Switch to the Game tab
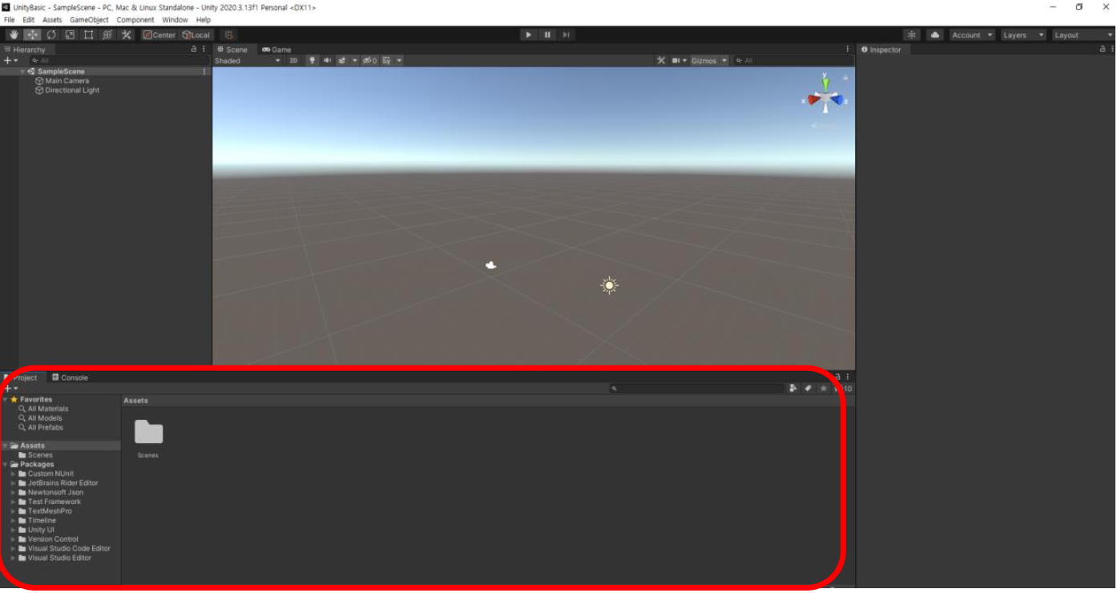Screen dimensions: 1117x593 pos(276,50)
